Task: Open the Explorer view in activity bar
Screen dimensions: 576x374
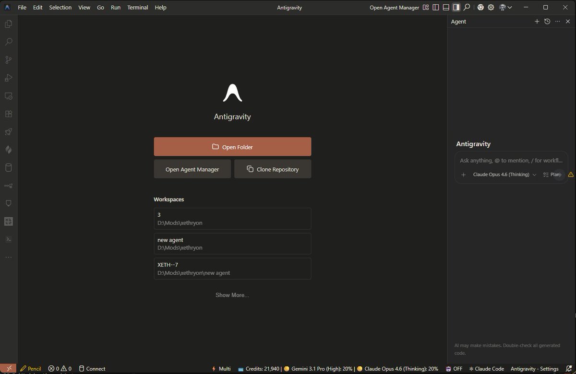Action: (x=8, y=24)
